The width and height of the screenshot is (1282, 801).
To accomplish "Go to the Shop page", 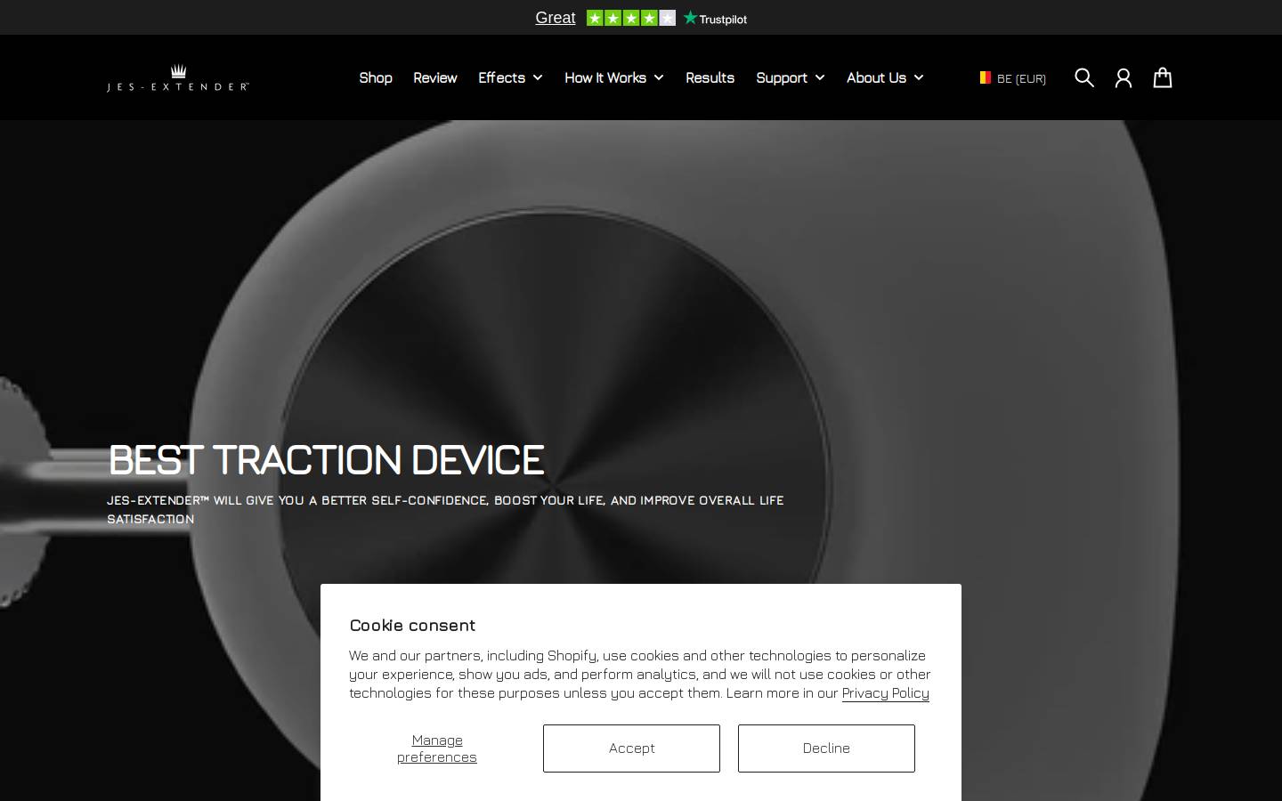I will [x=376, y=77].
